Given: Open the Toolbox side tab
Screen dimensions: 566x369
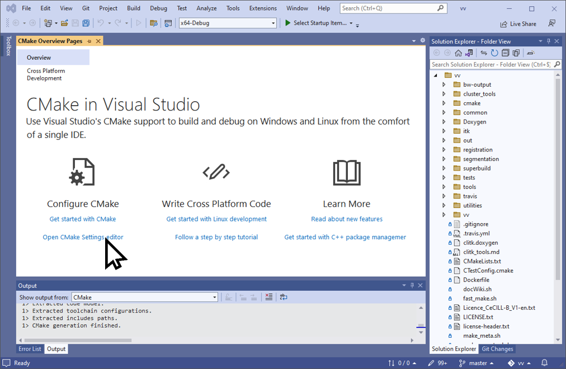Looking at the screenshot, I should 8,46.
